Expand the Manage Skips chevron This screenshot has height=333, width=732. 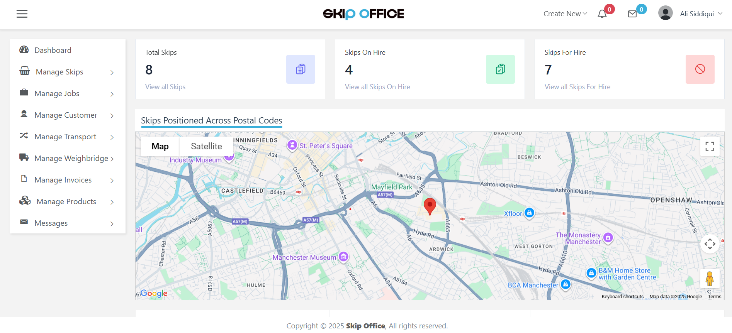coord(112,73)
